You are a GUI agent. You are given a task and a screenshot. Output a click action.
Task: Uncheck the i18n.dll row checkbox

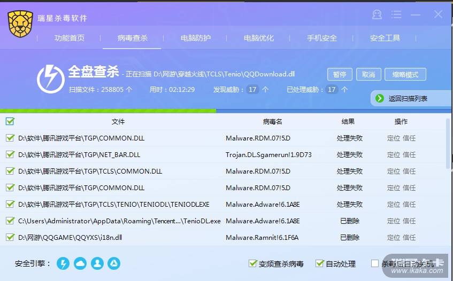(x=10, y=237)
